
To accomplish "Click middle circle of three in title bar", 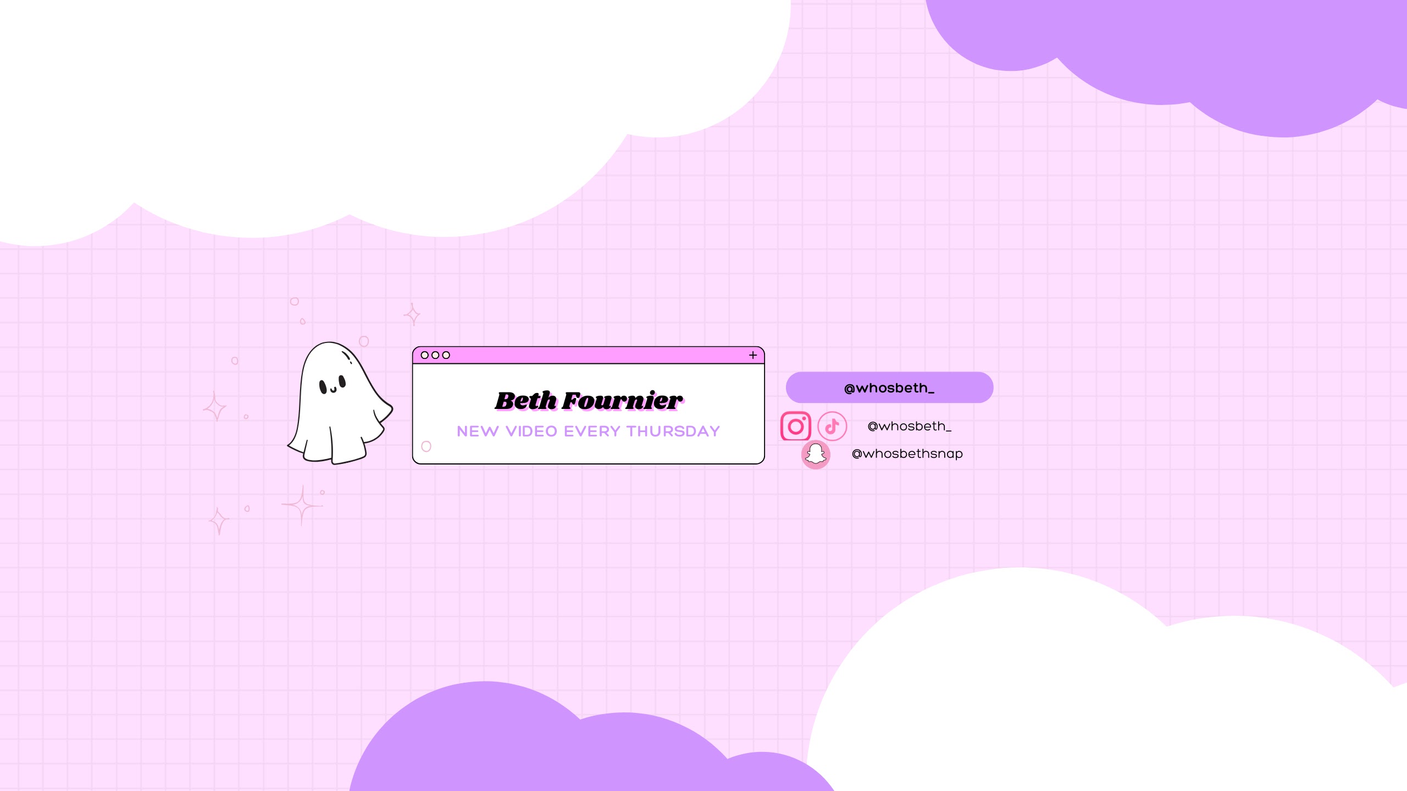I will 435,355.
